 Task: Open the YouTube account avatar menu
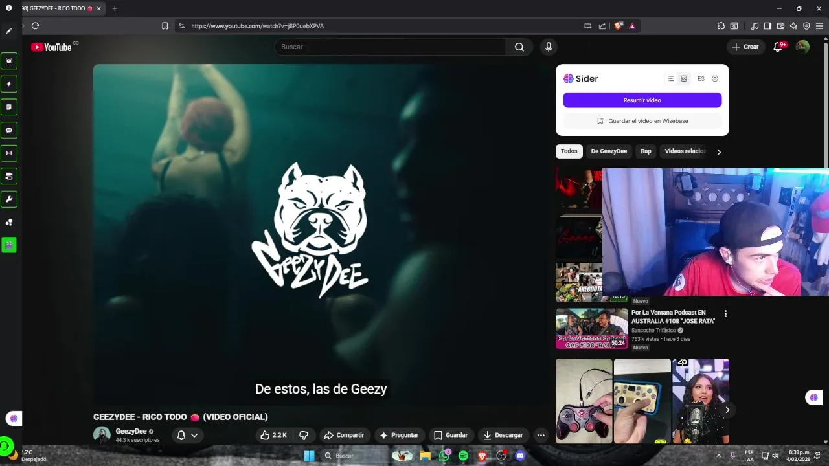click(x=802, y=47)
